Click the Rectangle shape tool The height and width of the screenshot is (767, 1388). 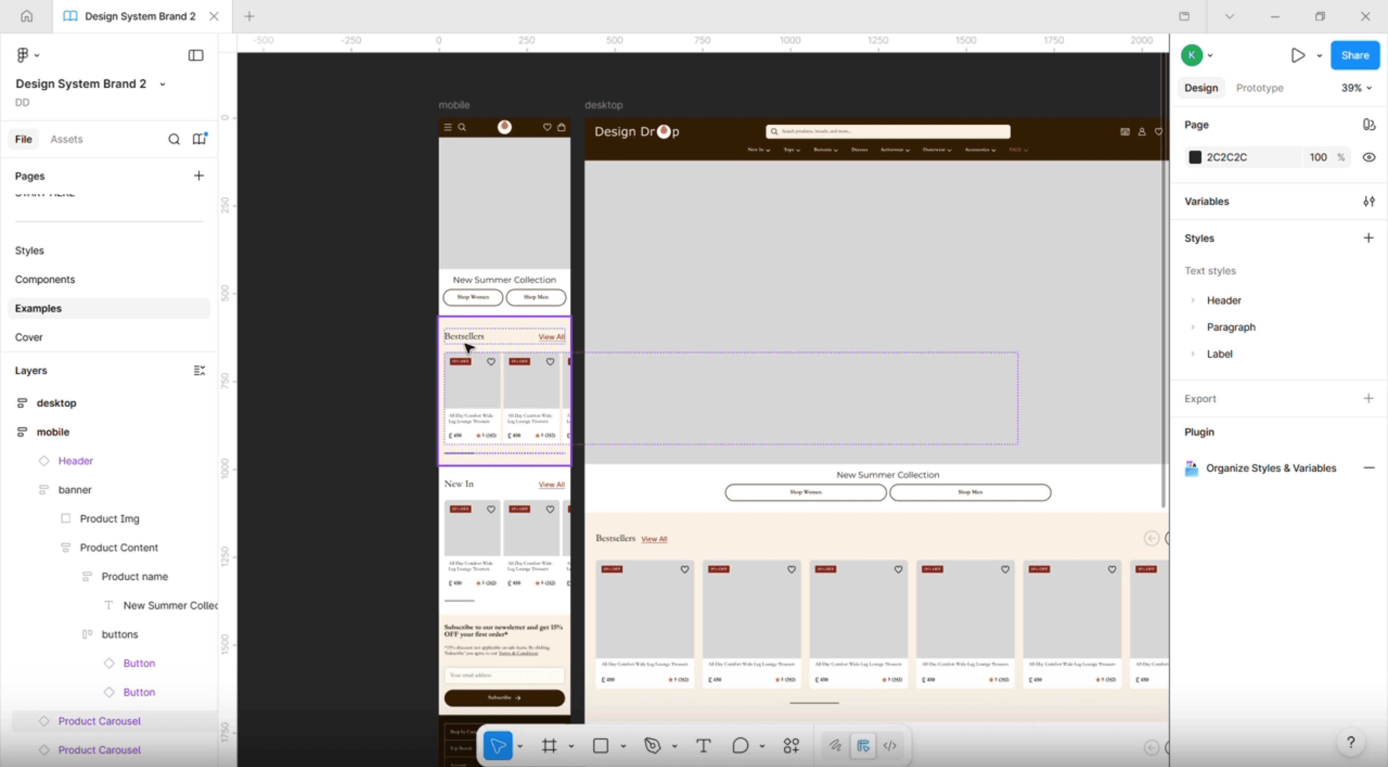(600, 745)
